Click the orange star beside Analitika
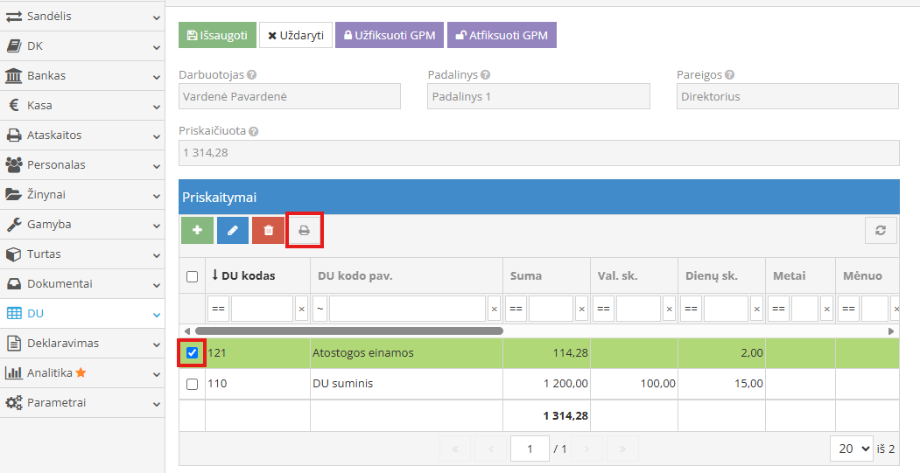This screenshot has width=920, height=473. point(81,372)
